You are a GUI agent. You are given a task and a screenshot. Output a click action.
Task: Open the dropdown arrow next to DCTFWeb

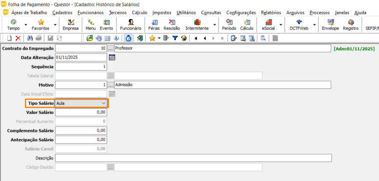pyautogui.click(x=314, y=25)
